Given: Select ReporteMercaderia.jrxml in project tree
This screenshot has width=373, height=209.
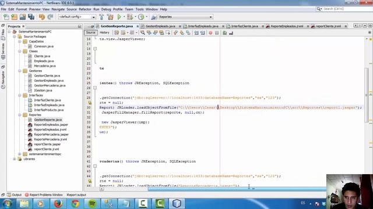Looking at the screenshot, I should pos(50,139).
